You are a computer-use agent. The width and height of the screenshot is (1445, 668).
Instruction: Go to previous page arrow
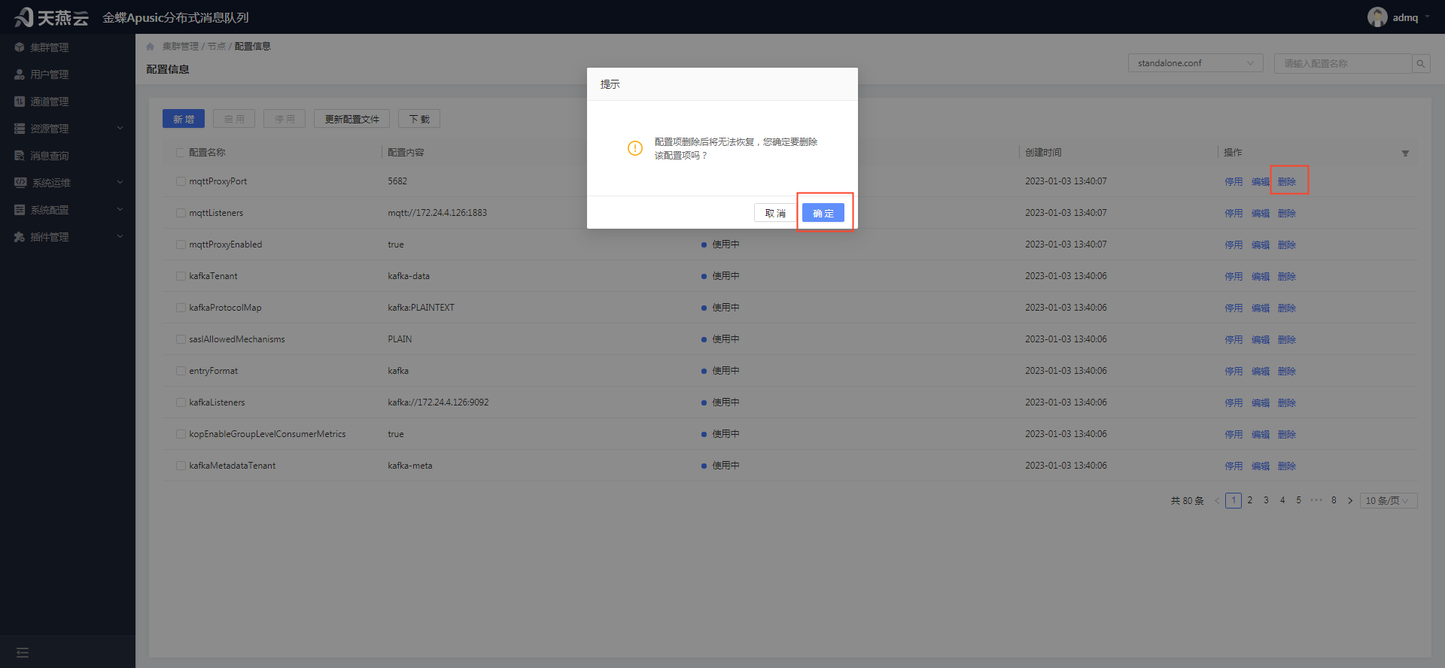pyautogui.click(x=1217, y=501)
